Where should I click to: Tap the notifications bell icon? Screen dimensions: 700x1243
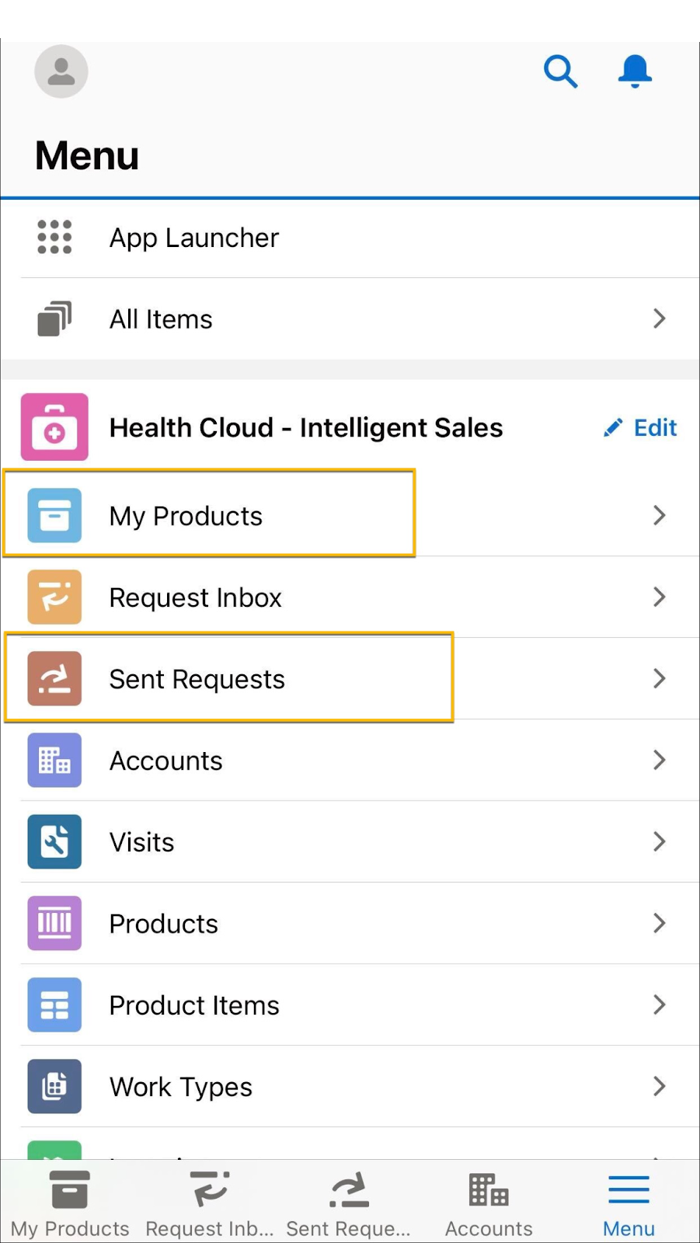click(x=635, y=71)
